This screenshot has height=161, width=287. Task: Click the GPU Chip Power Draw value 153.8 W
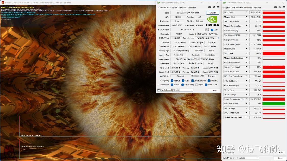[256, 76]
